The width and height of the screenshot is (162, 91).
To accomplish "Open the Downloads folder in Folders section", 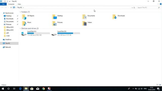I will [x=115, y=17].
